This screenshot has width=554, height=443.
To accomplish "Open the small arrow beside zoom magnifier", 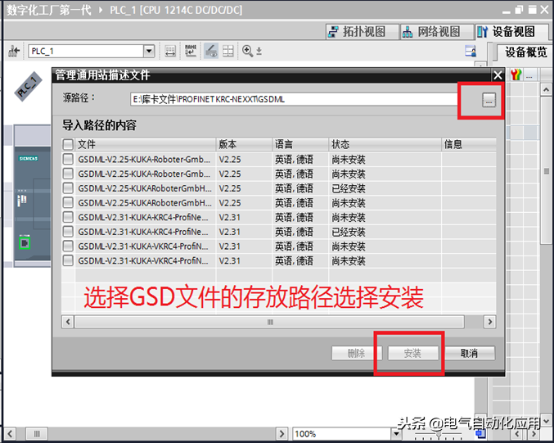I will 259,52.
